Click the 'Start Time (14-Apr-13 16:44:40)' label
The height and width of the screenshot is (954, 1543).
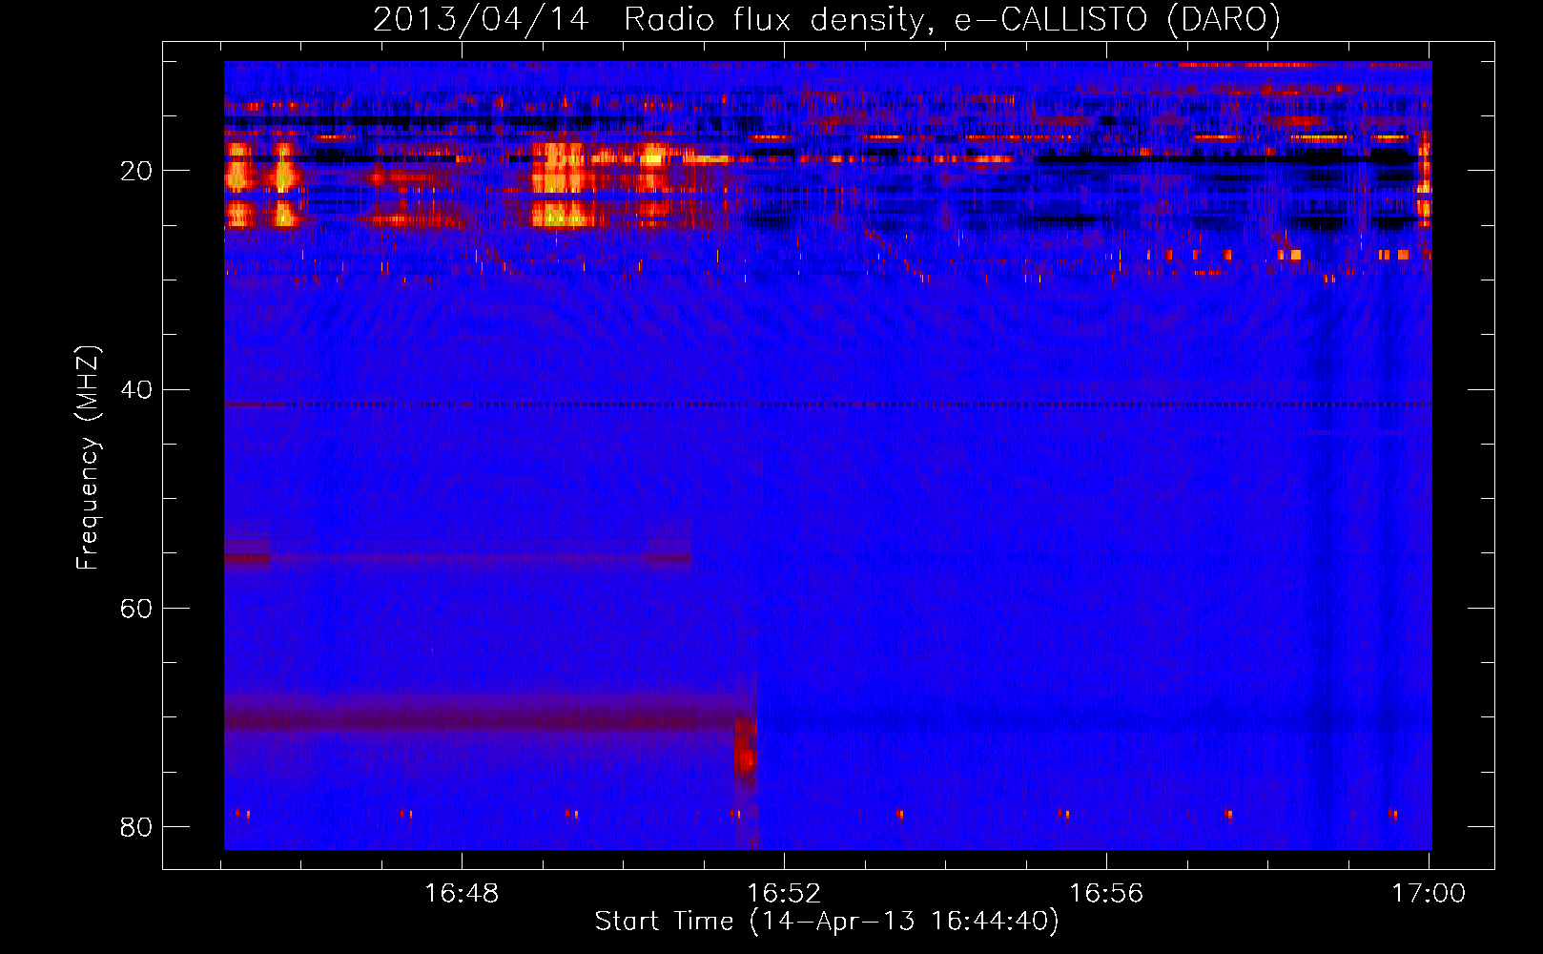point(827,922)
